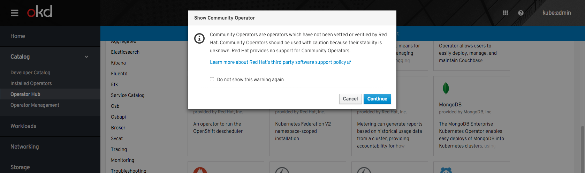This screenshot has height=173, width=585.
Task: Collapse the Catalog section chevron
Action: (86, 57)
